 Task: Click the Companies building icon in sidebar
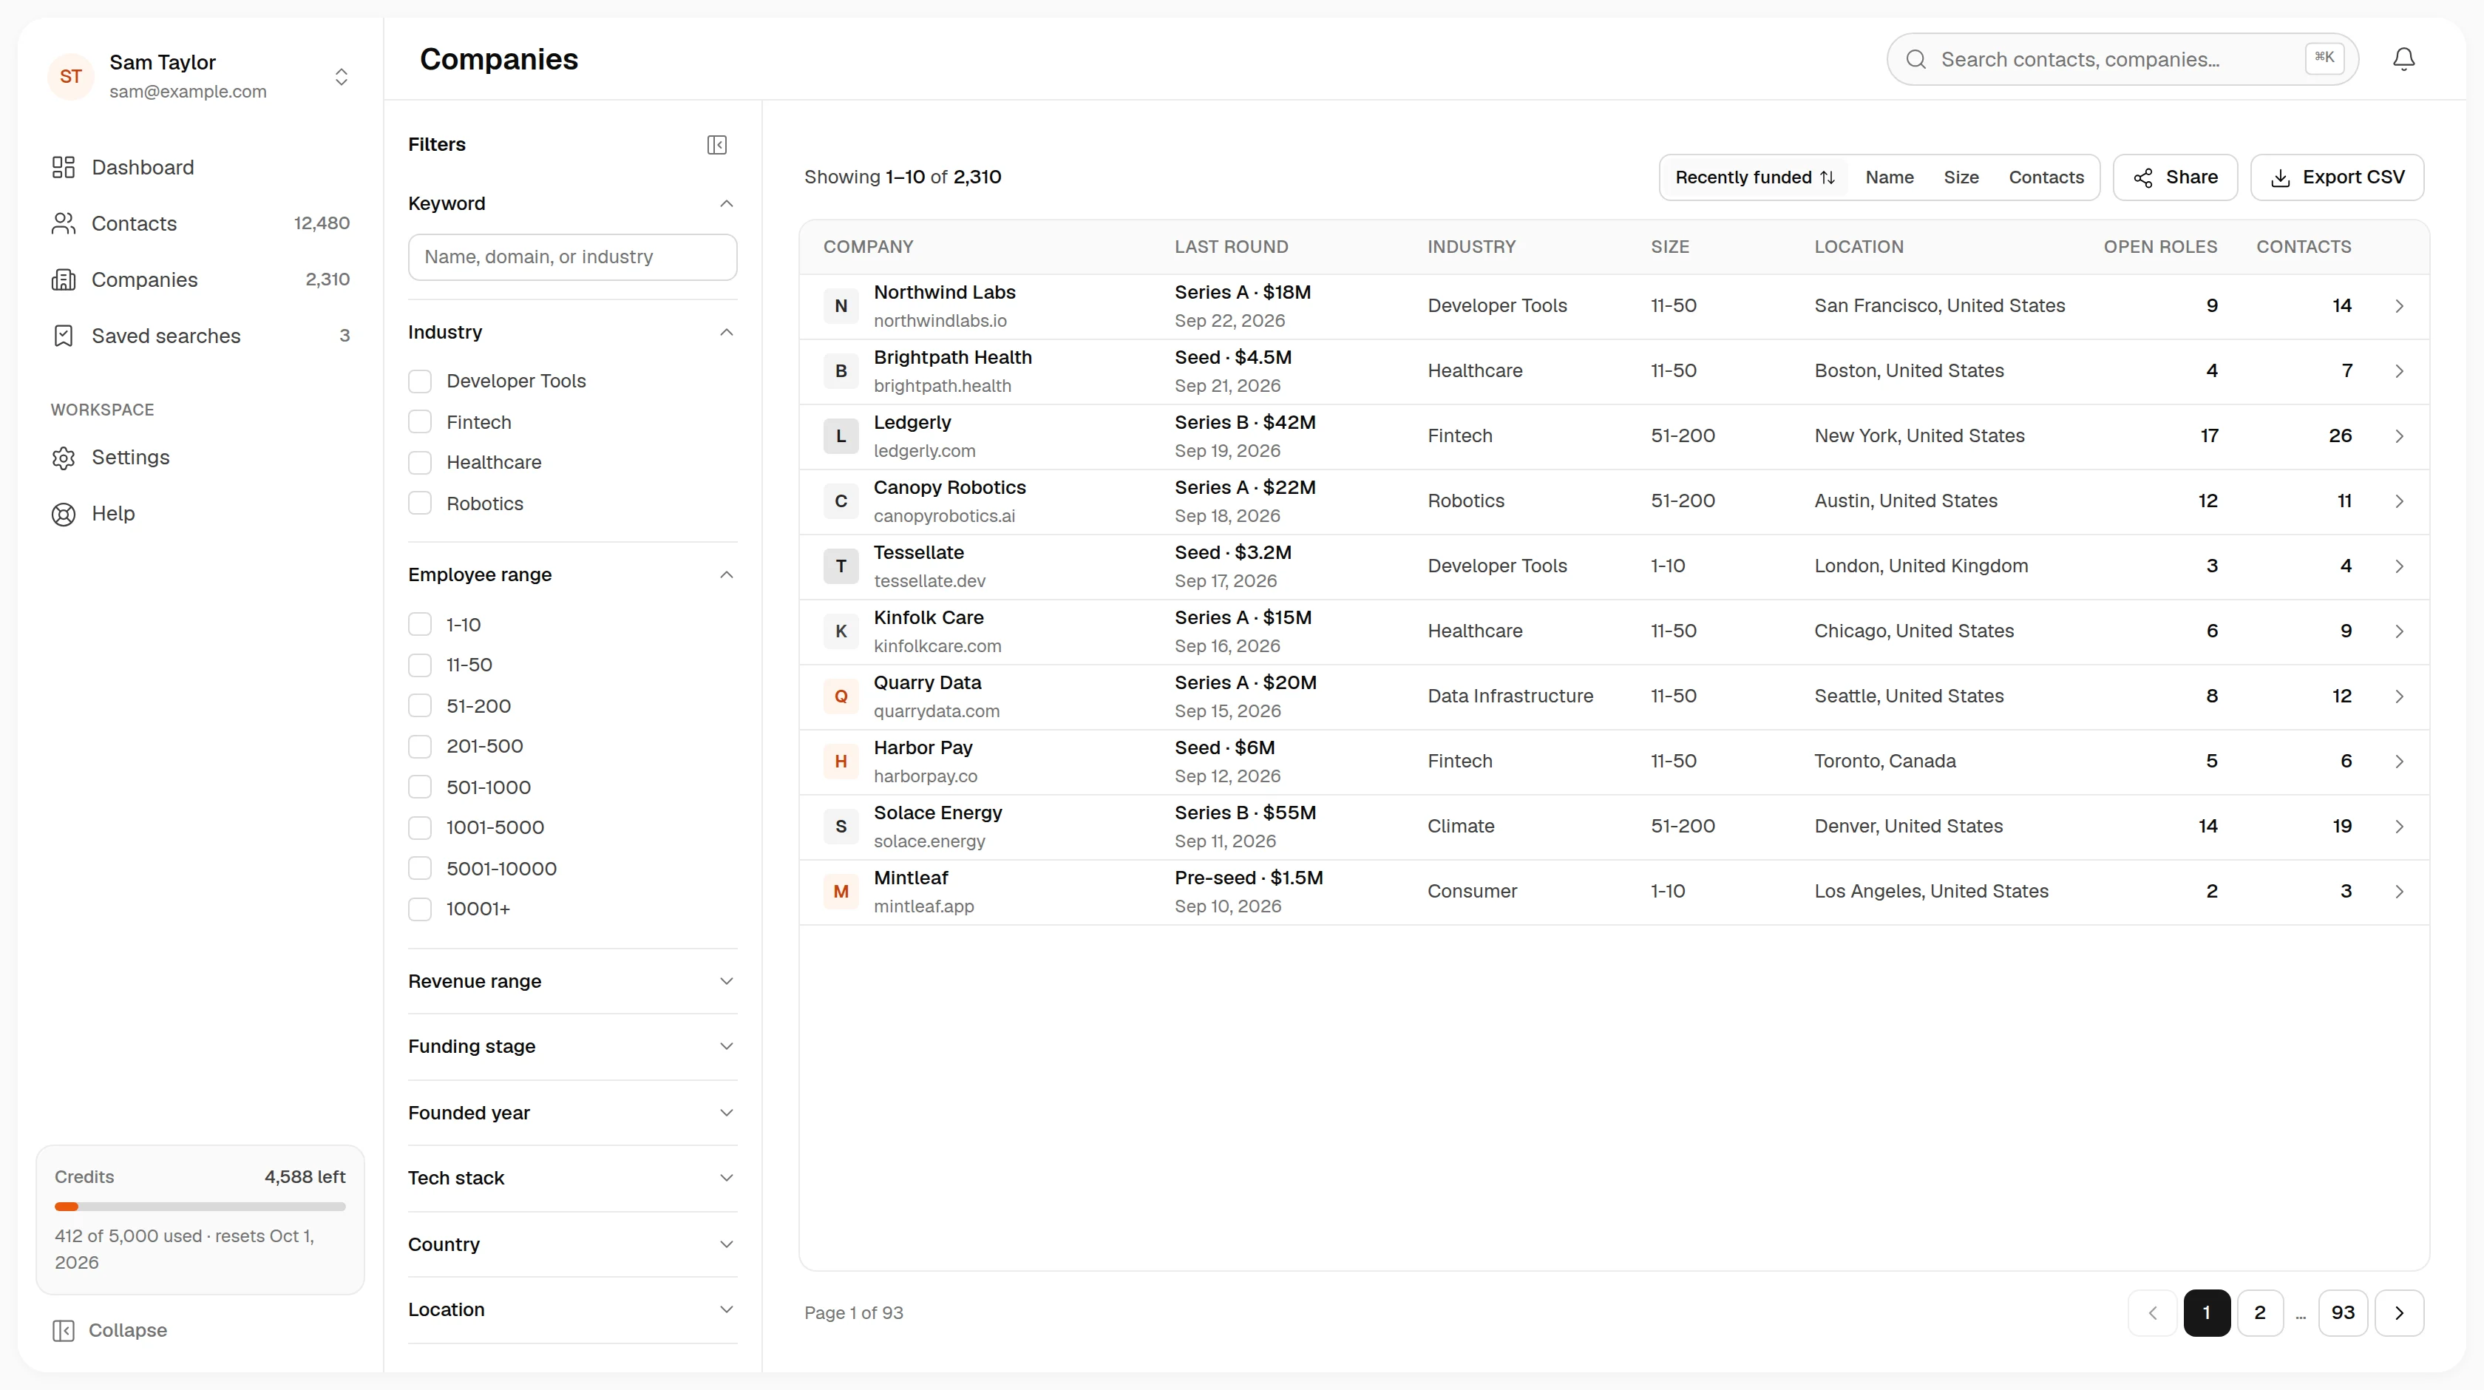coord(64,279)
